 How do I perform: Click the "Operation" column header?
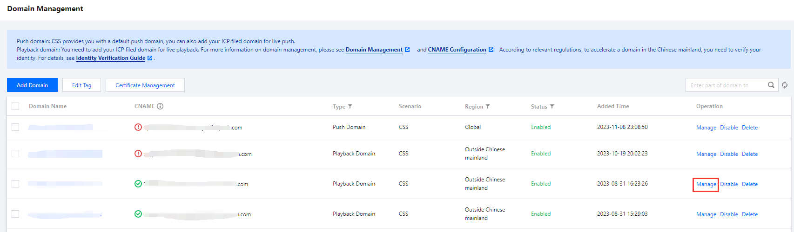click(709, 106)
